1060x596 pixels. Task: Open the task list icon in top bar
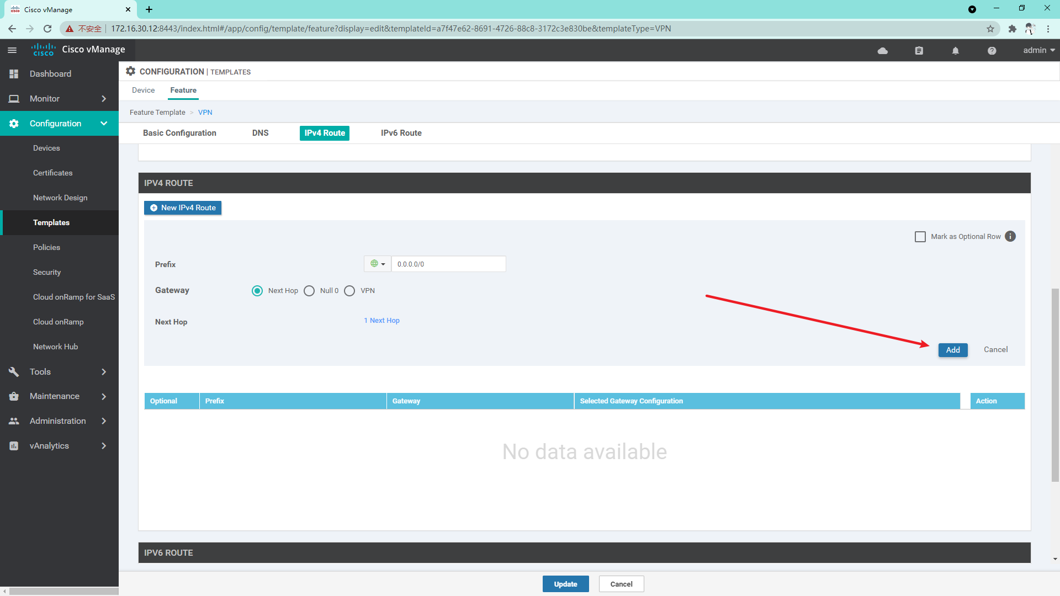coord(919,50)
